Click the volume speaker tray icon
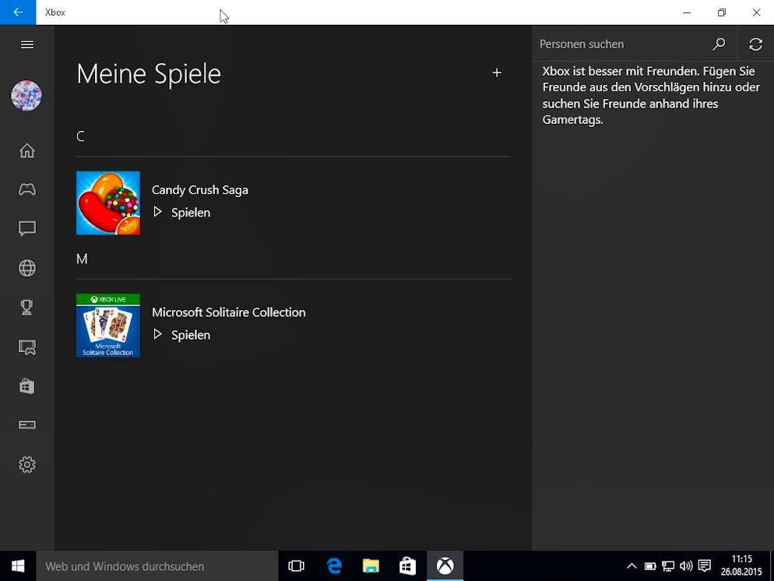Image resolution: width=774 pixels, height=581 pixels. click(x=686, y=566)
